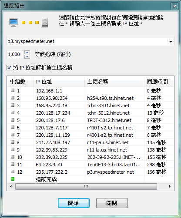The width and height of the screenshot is (181, 218).
Task: Select host r11-pa.us.hinet.net
Action: pos(108,142)
